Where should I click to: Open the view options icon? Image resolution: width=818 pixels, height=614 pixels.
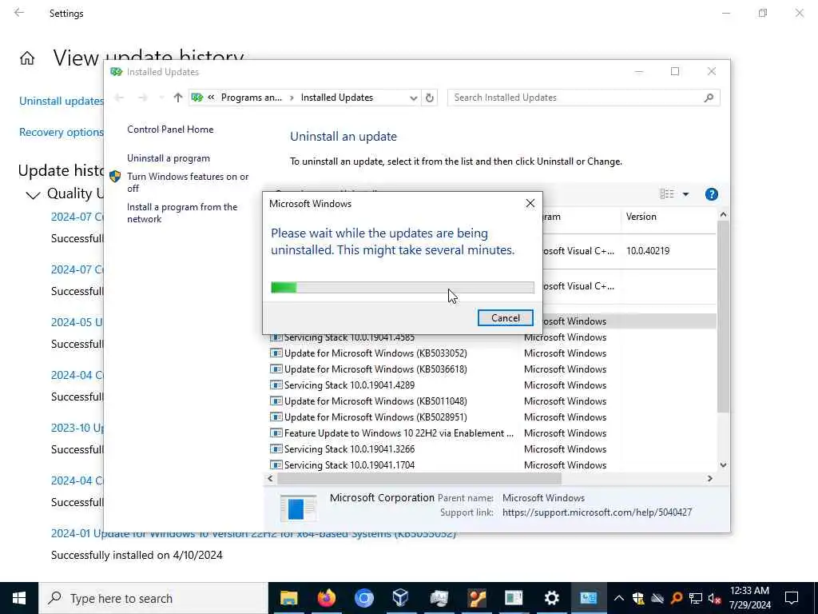667,194
